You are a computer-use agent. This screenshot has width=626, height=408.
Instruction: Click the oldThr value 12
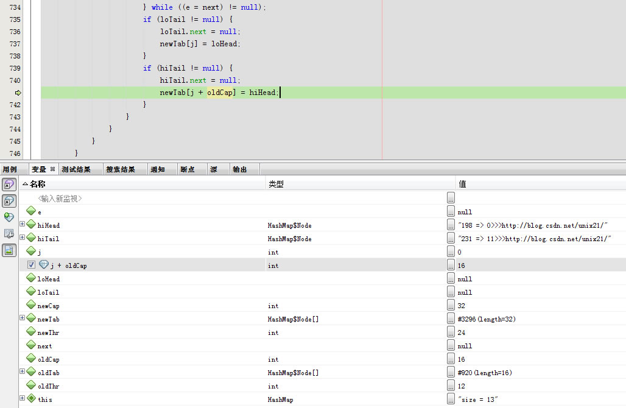[461, 386]
